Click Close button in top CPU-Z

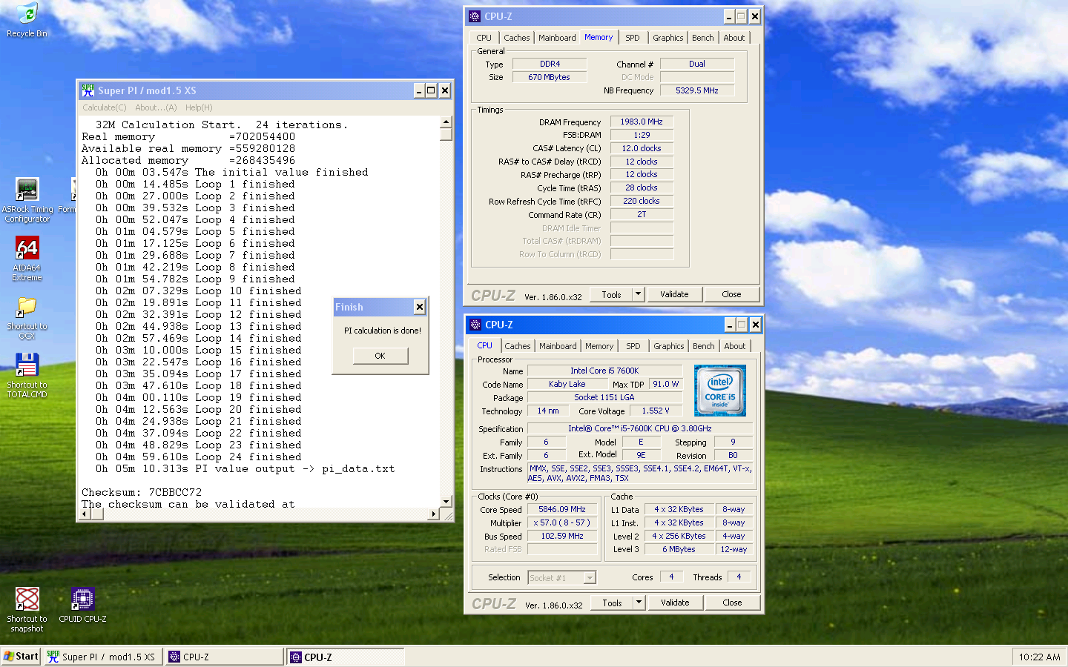[731, 294]
